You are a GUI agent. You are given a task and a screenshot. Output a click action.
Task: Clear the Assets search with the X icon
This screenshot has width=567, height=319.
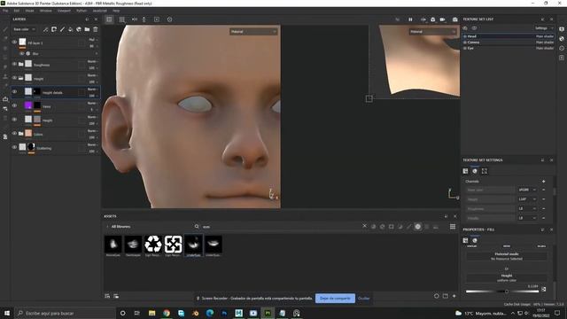click(x=364, y=226)
